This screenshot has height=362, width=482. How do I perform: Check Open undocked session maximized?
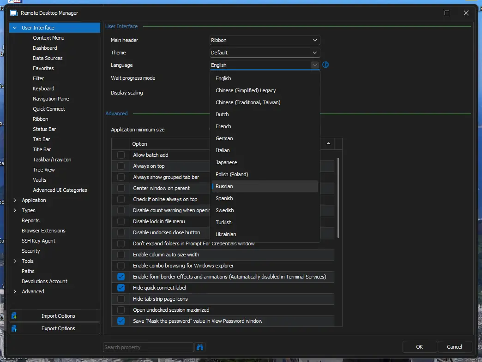pos(121,310)
